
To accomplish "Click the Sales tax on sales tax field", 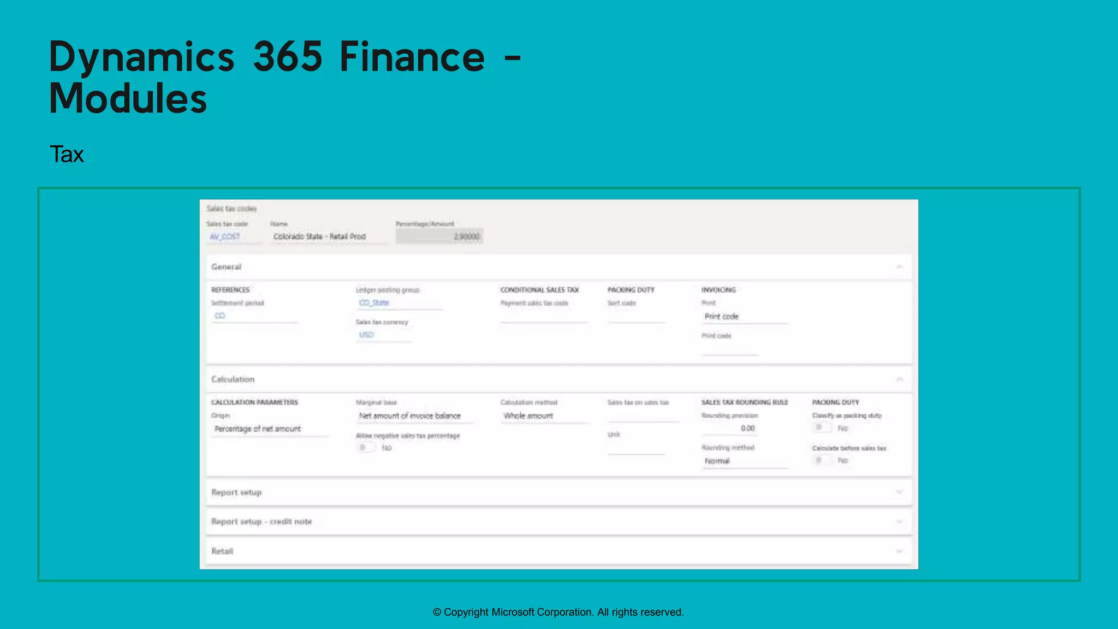I will pyautogui.click(x=643, y=416).
